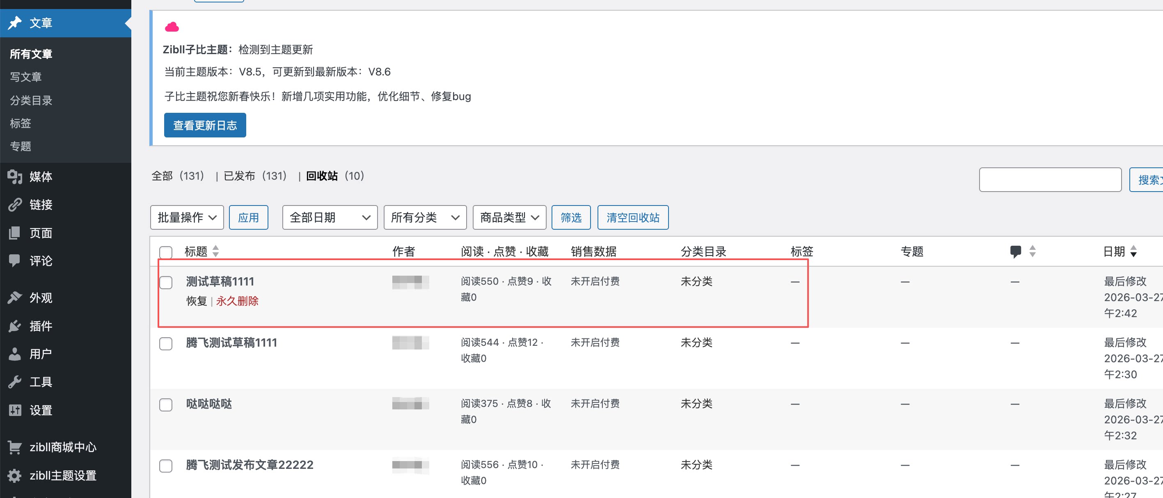The image size is (1163, 498).
Task: Select 写文章 in the sidebar menu
Action: (x=26, y=77)
